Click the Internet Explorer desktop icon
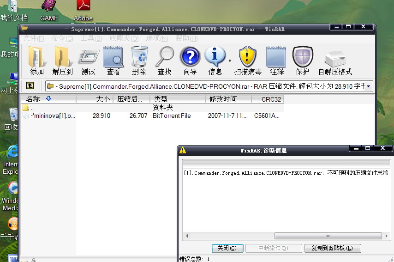 pos(11,160)
